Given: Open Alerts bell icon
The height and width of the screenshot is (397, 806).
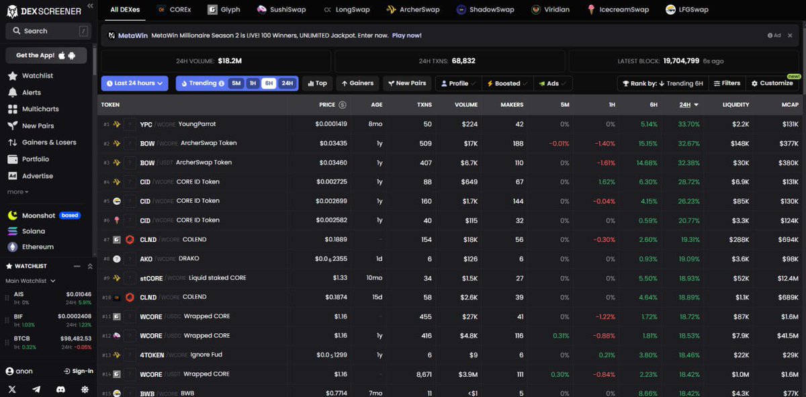Looking at the screenshot, I should click(x=13, y=92).
